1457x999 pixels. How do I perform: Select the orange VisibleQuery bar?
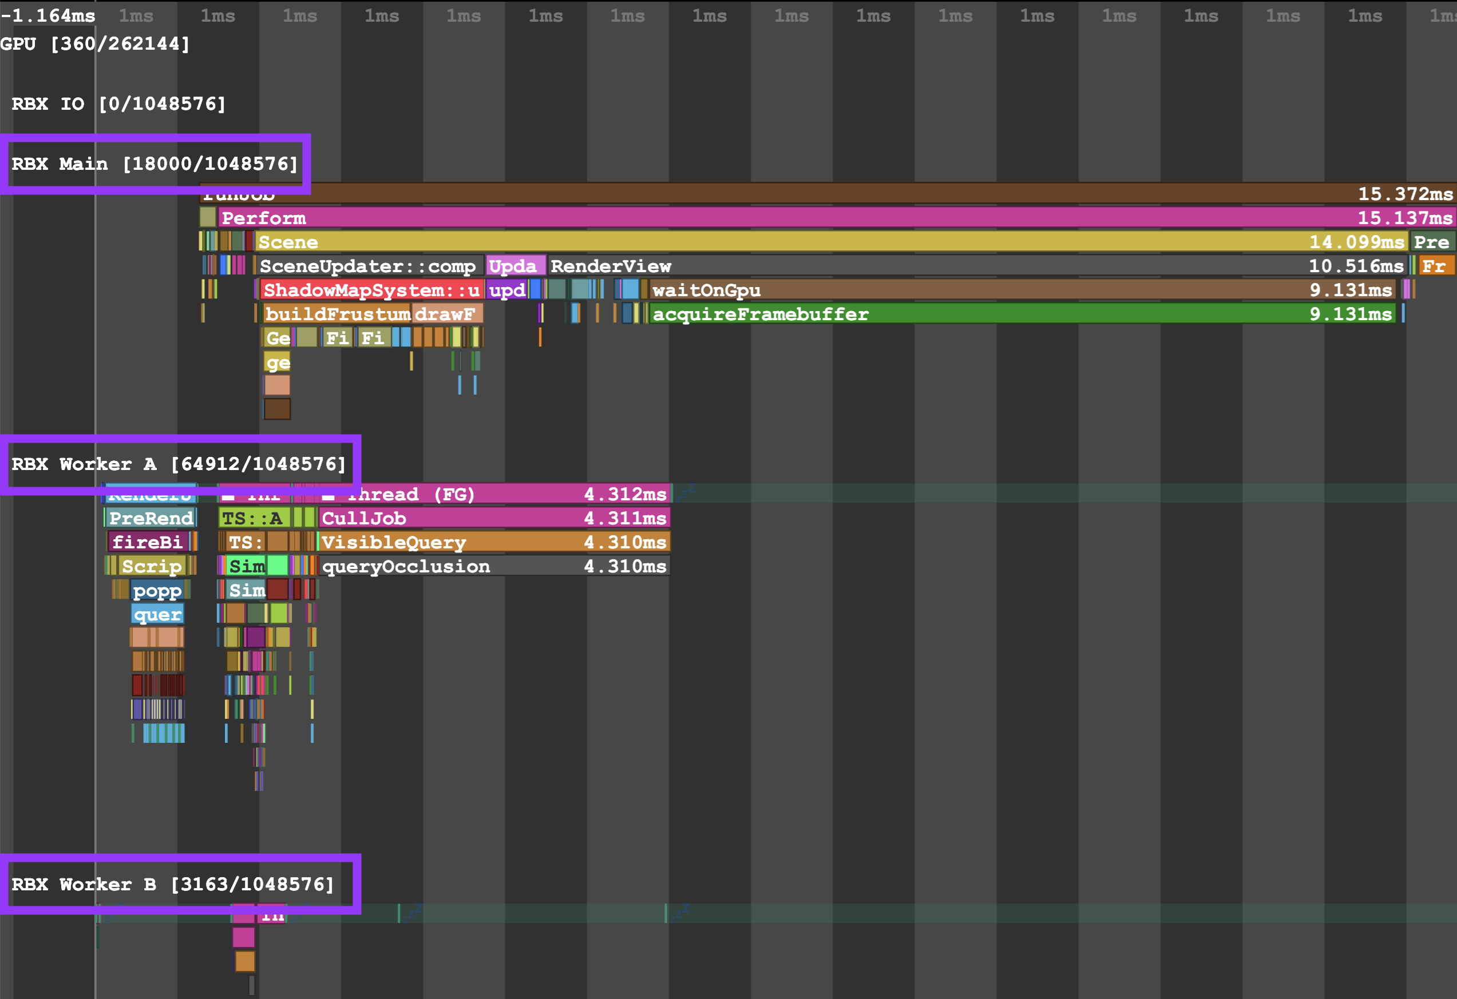coord(494,543)
